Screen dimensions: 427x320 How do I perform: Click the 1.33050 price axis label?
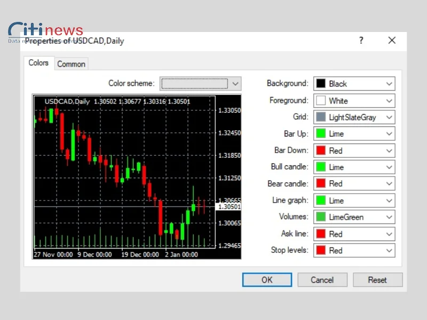pyautogui.click(x=230, y=110)
